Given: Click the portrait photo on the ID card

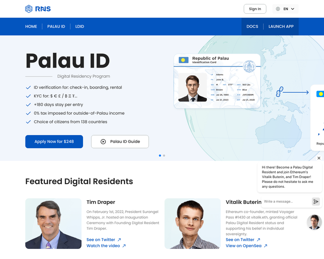Looking at the screenshot, I should [x=192, y=87].
